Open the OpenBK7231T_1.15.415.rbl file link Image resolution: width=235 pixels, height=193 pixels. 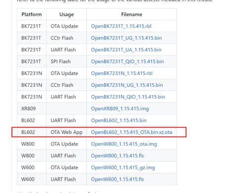(x=121, y=26)
